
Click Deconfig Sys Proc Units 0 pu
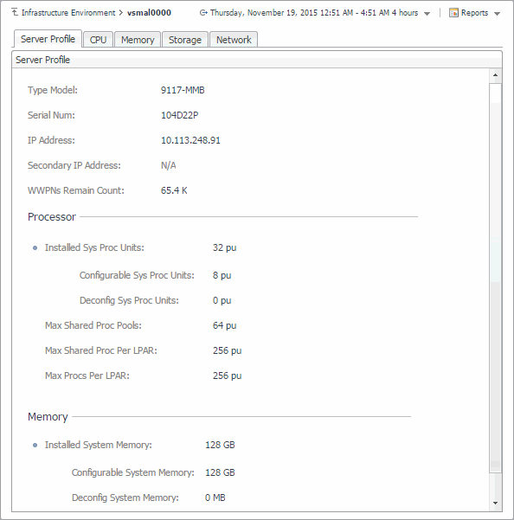(222, 300)
